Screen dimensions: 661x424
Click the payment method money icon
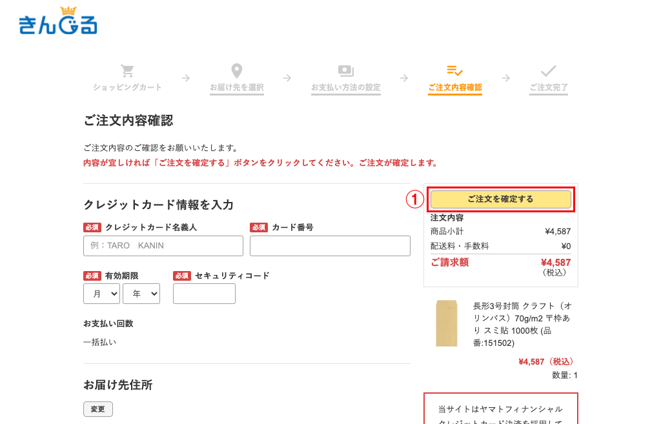(345, 71)
